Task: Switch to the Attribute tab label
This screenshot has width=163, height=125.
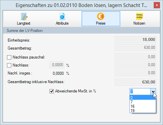Action: coord(62,23)
